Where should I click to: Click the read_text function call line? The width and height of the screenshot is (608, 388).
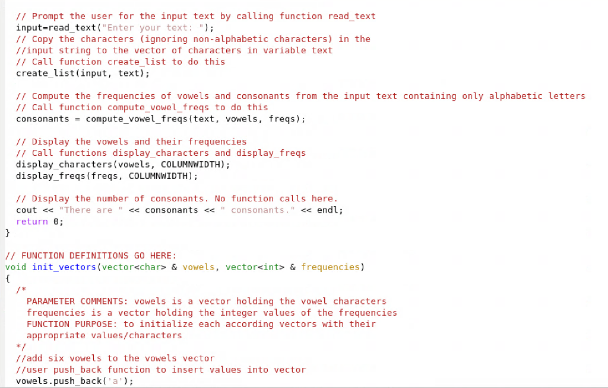coord(115,28)
